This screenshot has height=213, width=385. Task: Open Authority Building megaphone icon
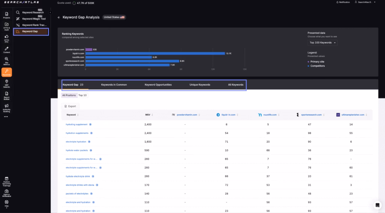click(6, 108)
